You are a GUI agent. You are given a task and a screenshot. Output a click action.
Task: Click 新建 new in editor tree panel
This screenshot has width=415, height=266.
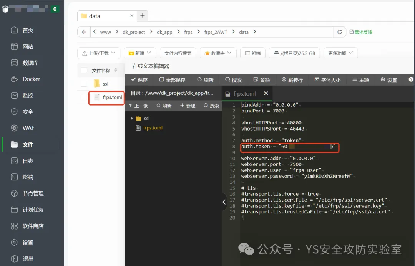(x=188, y=106)
